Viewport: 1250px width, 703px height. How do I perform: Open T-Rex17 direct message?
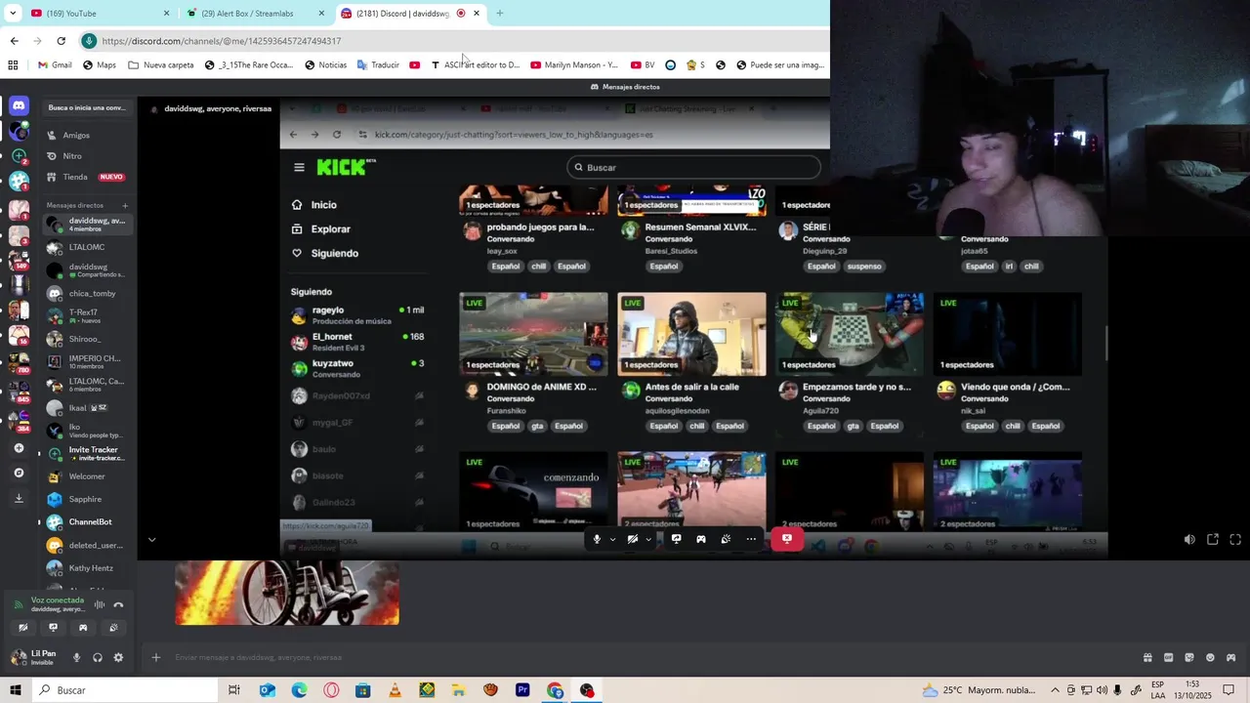click(x=86, y=315)
